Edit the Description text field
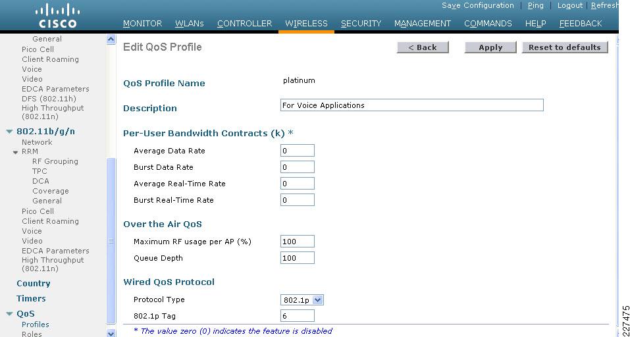 (x=412, y=105)
